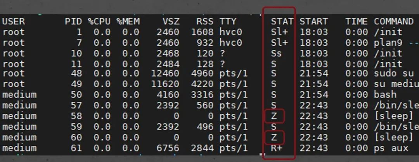The width and height of the screenshot is (419, 162).
Task: Click the VSZ value 12460
Action: (165, 73)
